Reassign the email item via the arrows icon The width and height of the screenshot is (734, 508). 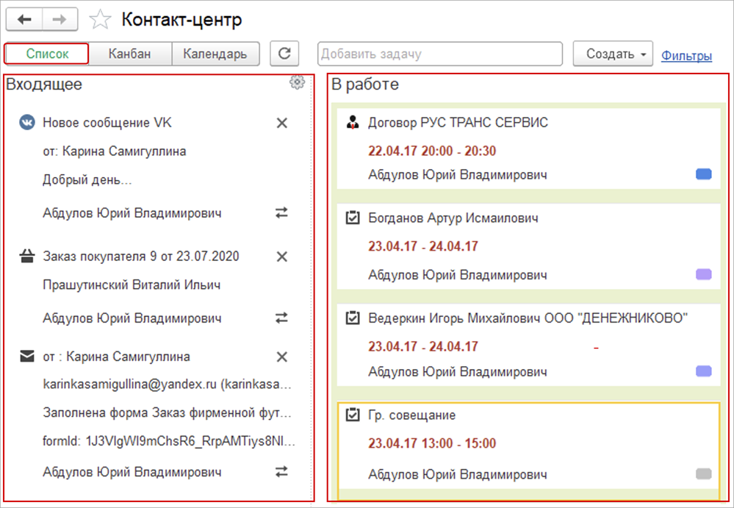point(281,471)
